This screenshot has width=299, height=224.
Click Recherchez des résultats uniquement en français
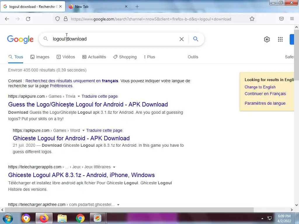[x=72, y=81]
